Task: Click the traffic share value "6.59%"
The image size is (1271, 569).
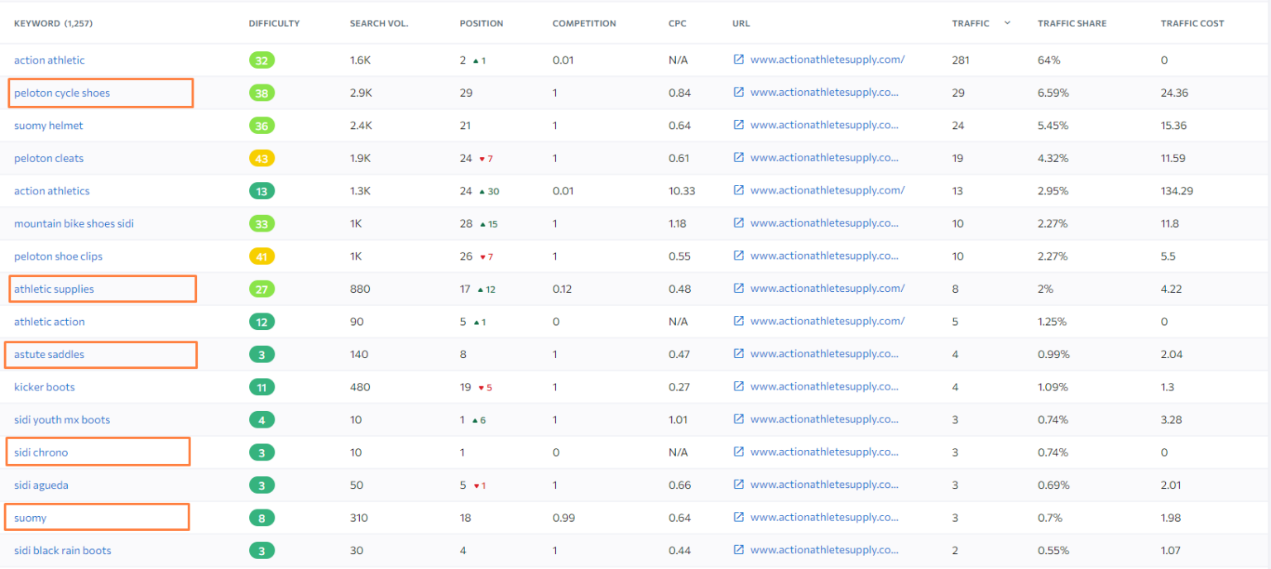Action: tap(1053, 93)
